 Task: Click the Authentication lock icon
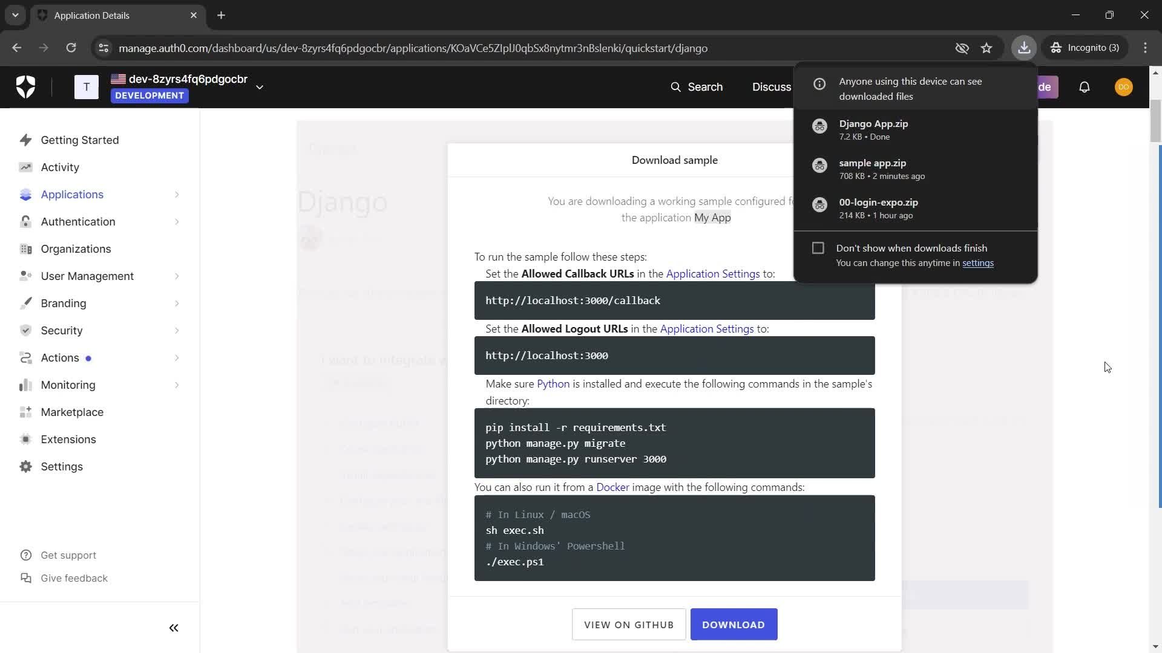[25, 222]
